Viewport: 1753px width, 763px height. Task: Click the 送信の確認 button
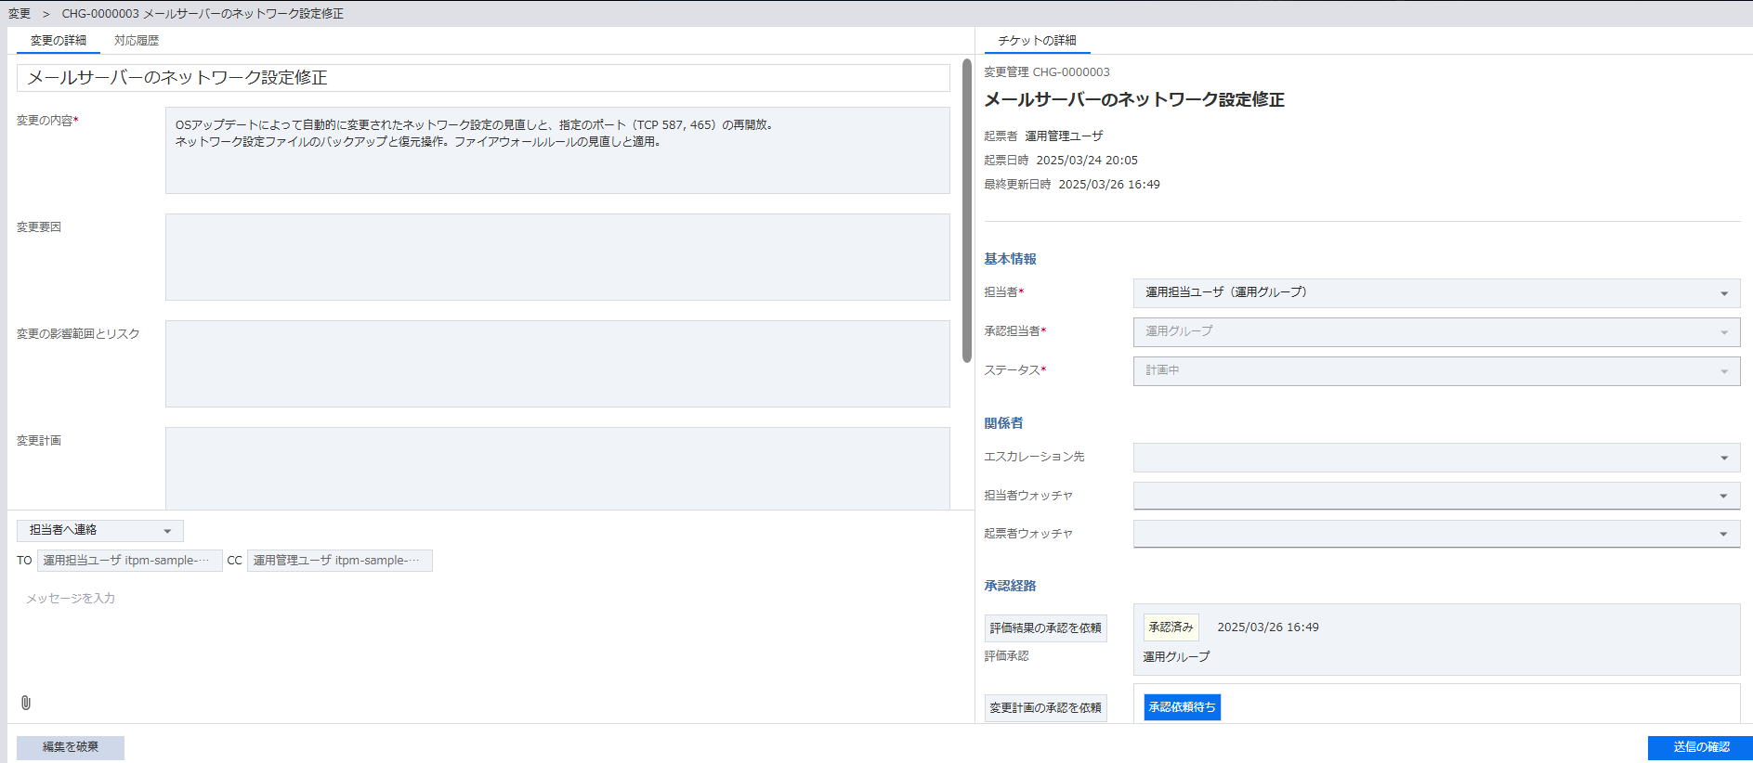click(1700, 747)
